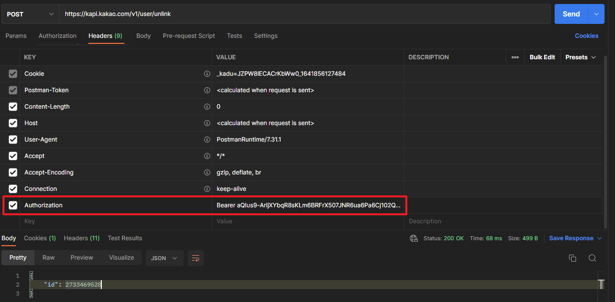Viewport: 615px width, 302px height.
Task: Click the request URL field
Action: click(305, 14)
